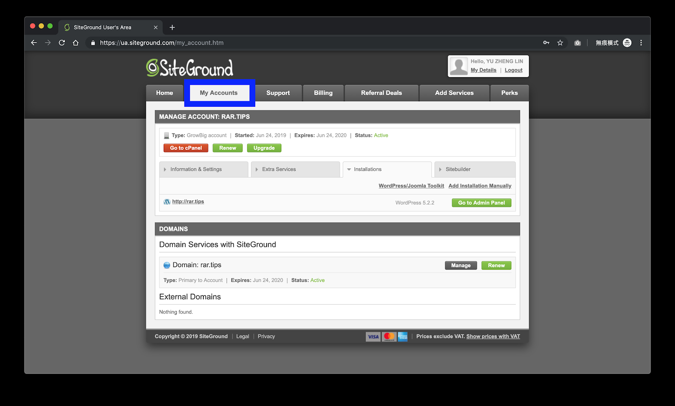Renew the GrowBig hosting account
This screenshot has width=675, height=406.
coord(228,148)
